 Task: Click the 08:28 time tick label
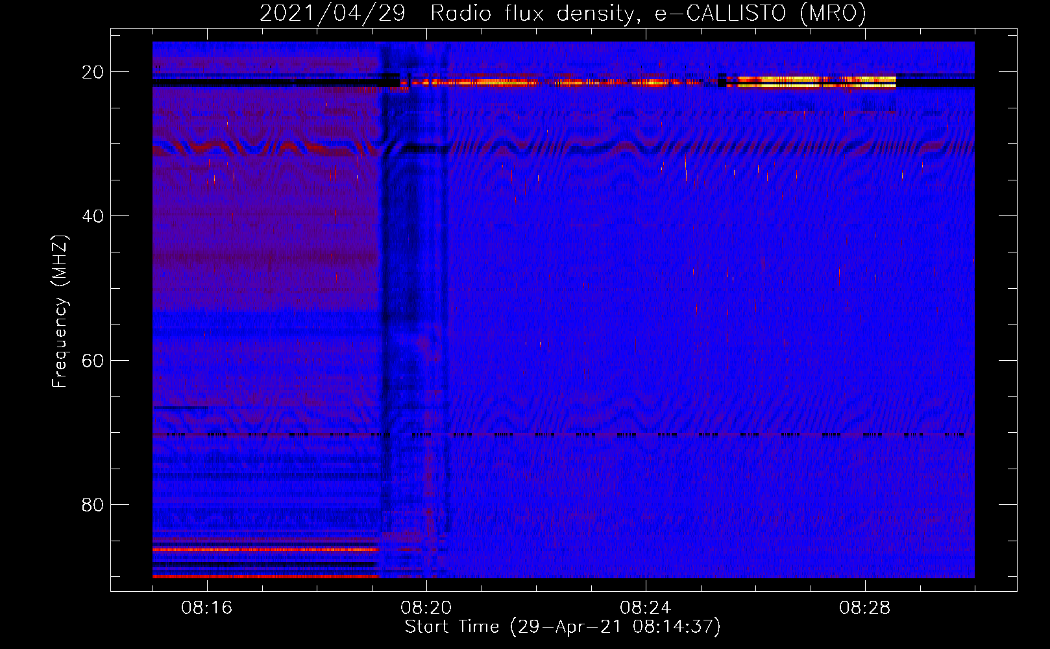pos(865,608)
